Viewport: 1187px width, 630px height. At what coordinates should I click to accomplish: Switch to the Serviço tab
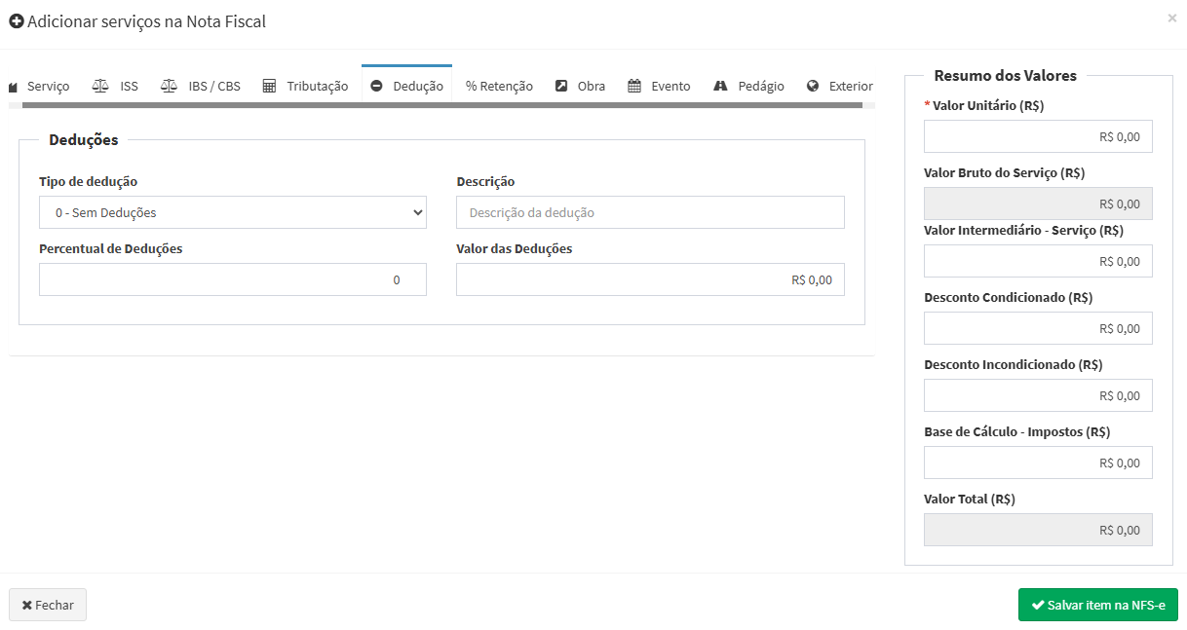[x=39, y=86]
